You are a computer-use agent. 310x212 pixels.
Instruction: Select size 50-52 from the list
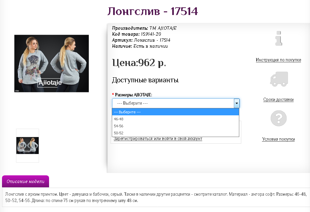tap(176, 133)
